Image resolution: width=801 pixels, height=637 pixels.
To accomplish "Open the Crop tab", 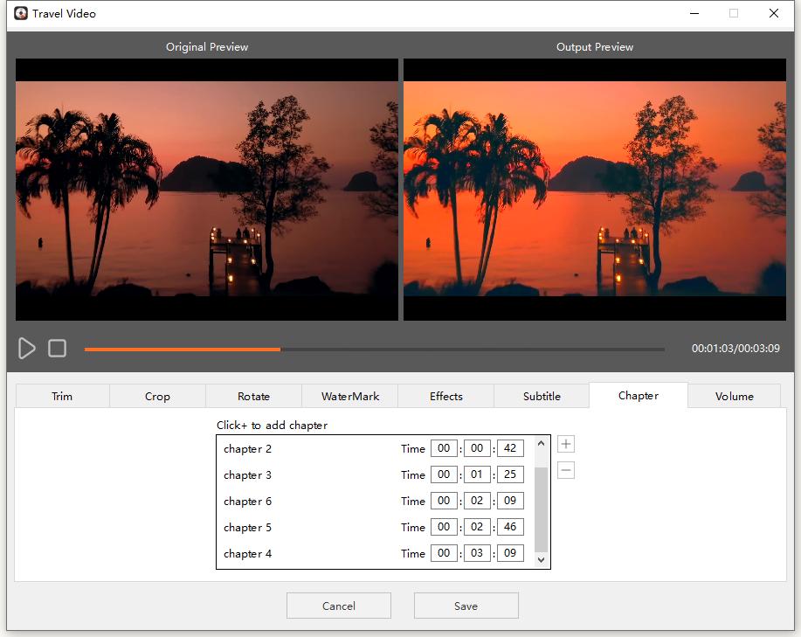I will click(157, 396).
